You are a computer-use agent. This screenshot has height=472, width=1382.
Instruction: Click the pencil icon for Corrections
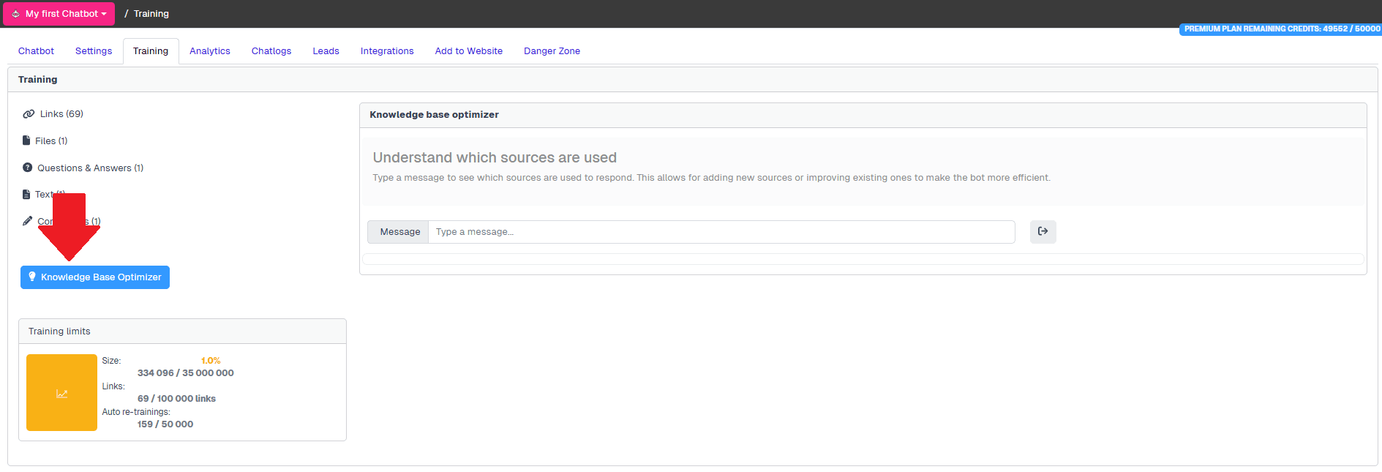(28, 221)
